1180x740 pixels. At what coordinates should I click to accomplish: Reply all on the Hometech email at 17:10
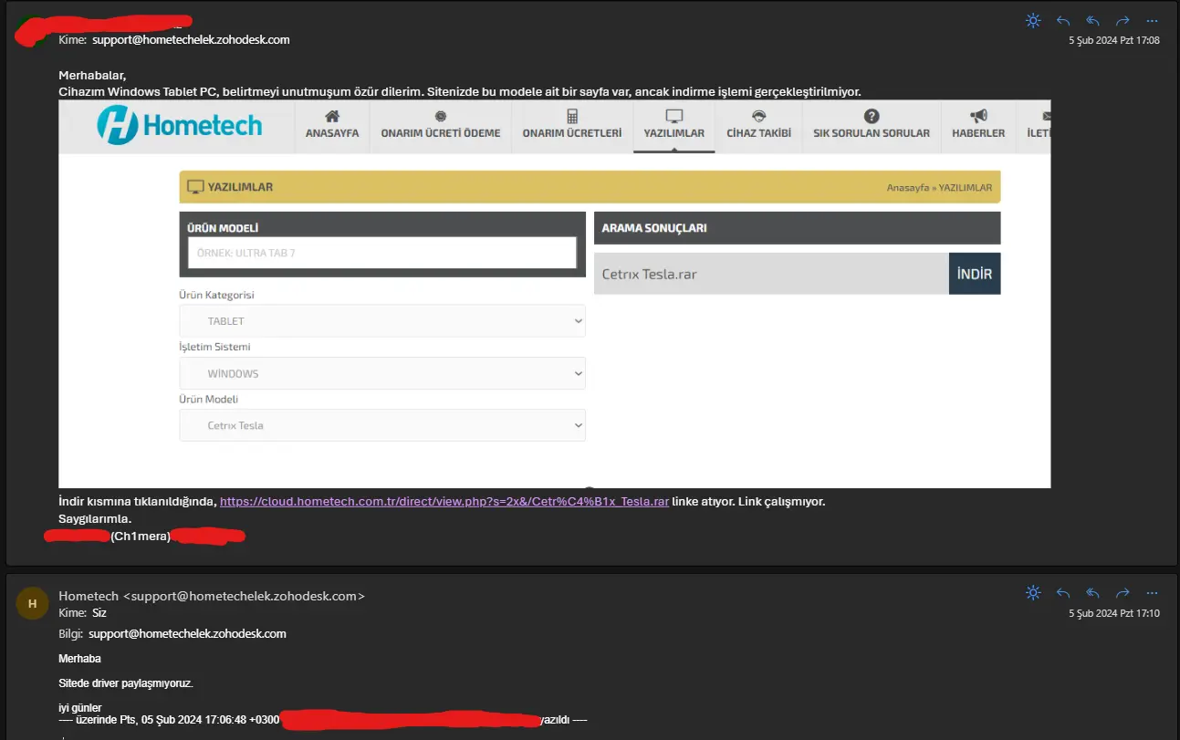coord(1093,592)
